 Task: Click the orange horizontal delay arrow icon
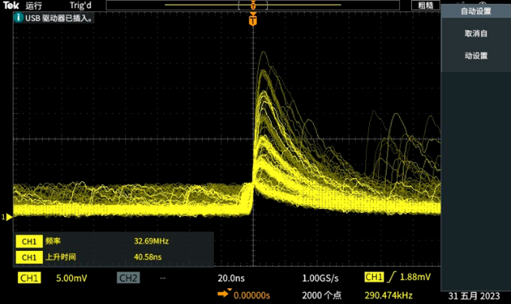(224, 293)
